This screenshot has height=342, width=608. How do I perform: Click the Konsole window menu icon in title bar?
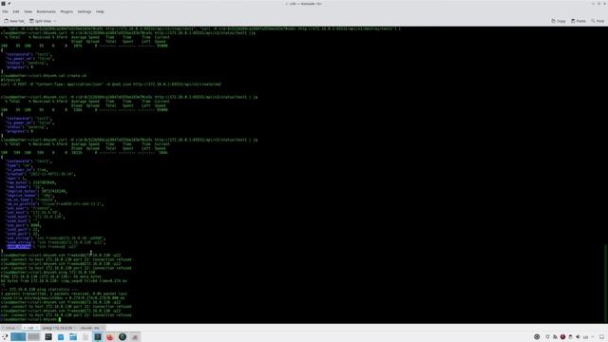tap(3, 4)
